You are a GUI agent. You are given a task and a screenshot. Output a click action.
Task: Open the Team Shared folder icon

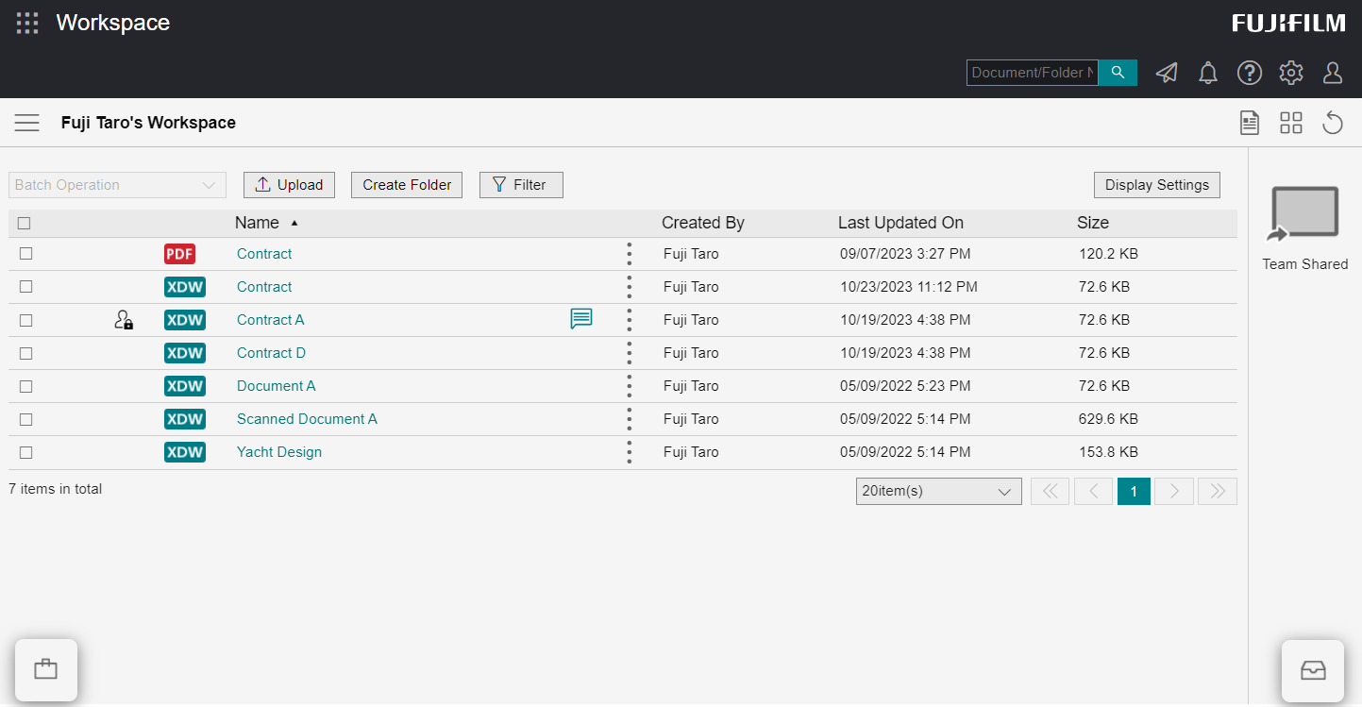1304,213
